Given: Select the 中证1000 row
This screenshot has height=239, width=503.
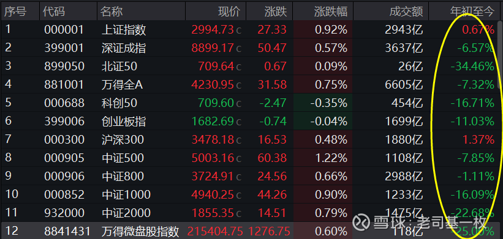Looking at the screenshot, I should click(249, 194).
